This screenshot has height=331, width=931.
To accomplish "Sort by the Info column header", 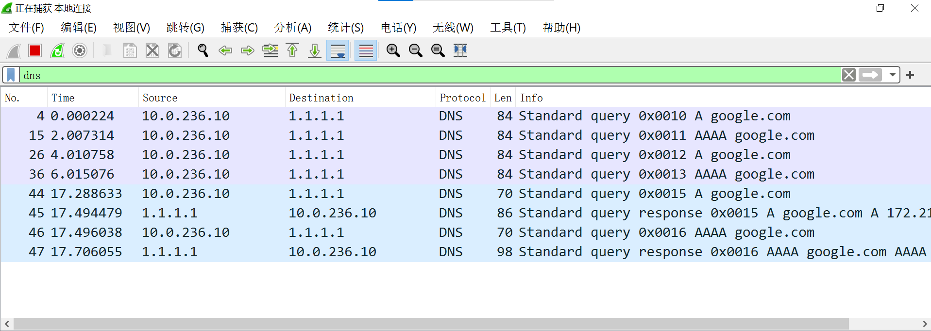I will point(724,98).
